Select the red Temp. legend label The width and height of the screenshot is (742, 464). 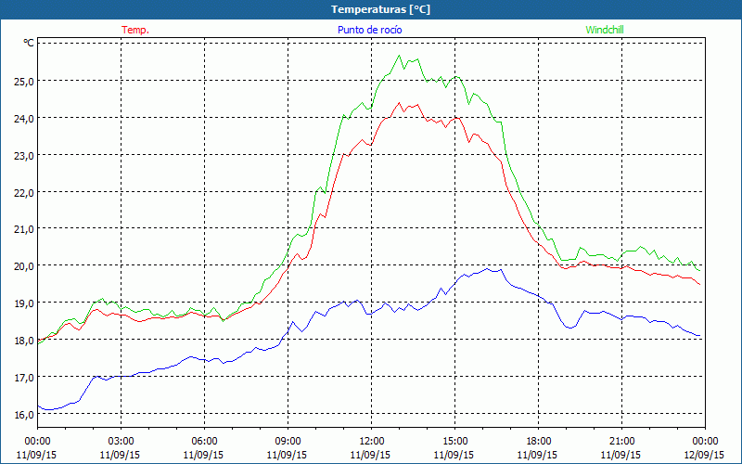(135, 30)
